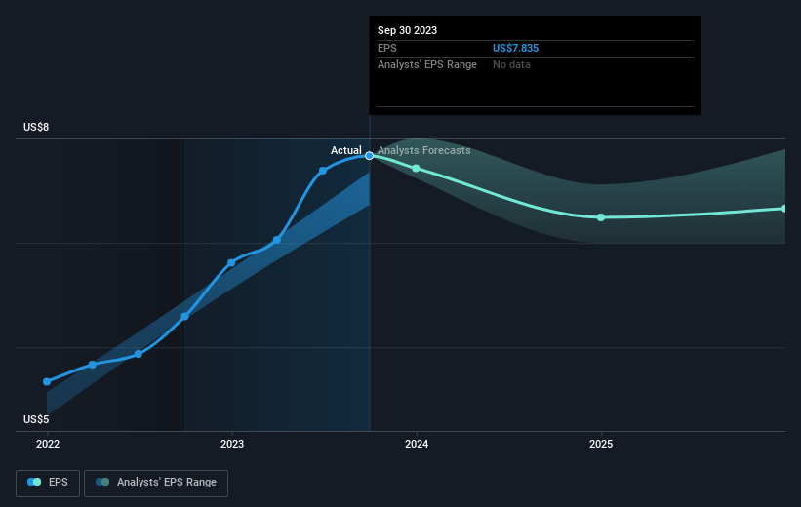
Task: Click the last forecast point at chart's right edge
Action: (784, 209)
